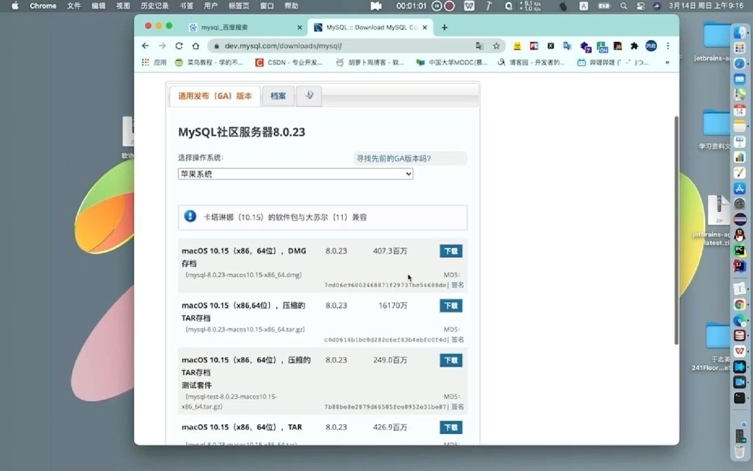Select the MySQL Download tab
This screenshot has width=753, height=471.
pos(371,27)
